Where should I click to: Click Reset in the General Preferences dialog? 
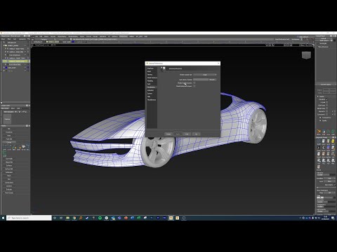[x=168, y=134]
